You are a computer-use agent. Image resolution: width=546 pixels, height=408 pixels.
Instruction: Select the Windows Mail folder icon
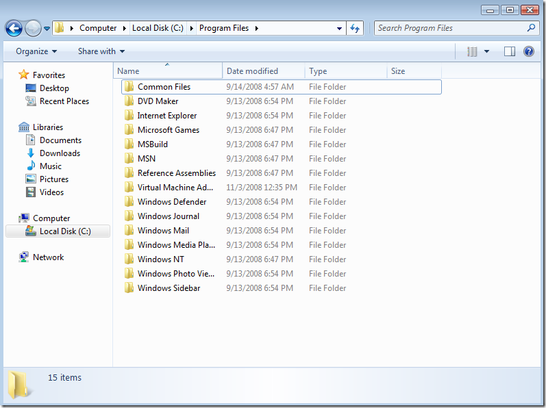pos(129,230)
